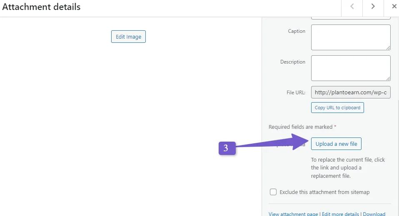399x216 pixels.
Task: Open the Edit more details link
Action: (340, 214)
